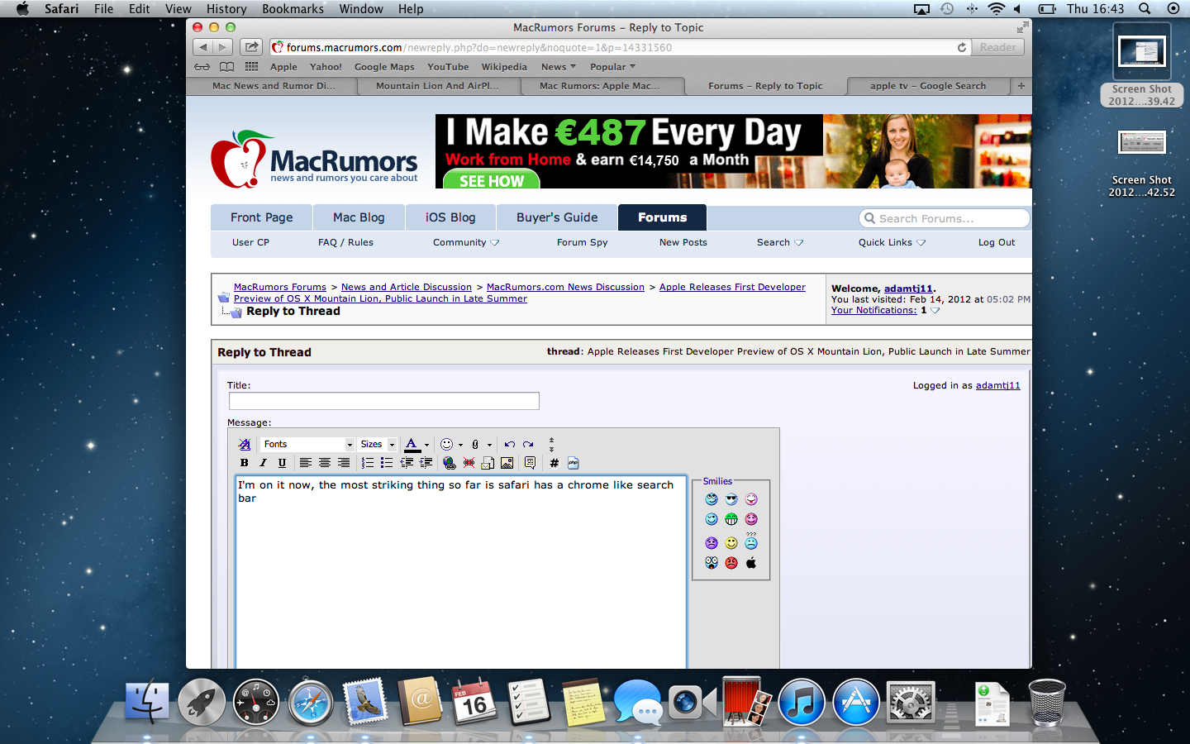Open the New Posts link
Image resolution: width=1190 pixels, height=744 pixels.
[x=683, y=242]
